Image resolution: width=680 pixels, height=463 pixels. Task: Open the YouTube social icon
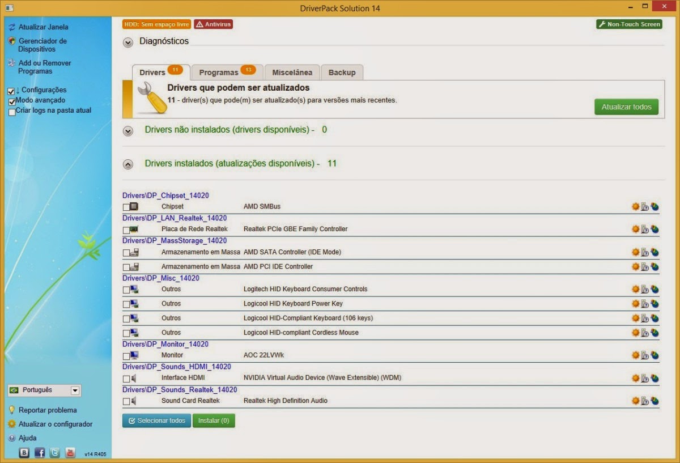(70, 452)
